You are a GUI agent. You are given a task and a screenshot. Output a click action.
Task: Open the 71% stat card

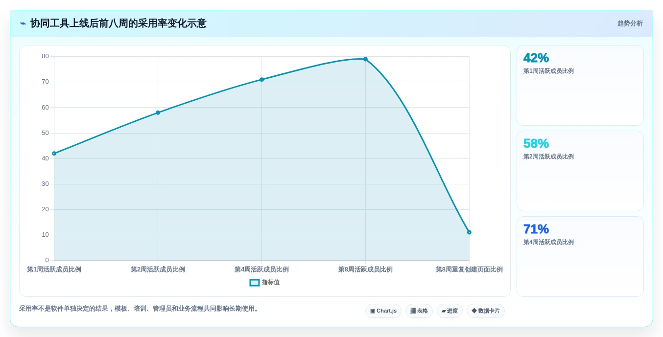(x=580, y=256)
